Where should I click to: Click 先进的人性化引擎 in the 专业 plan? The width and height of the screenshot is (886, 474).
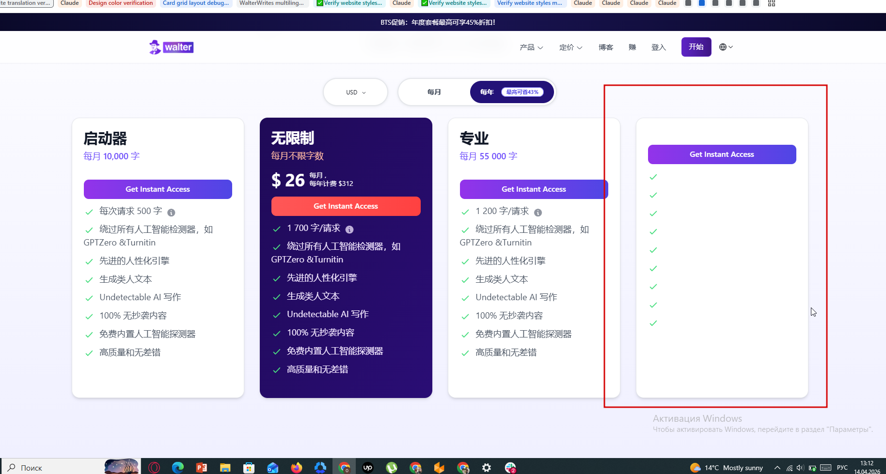pos(510,261)
